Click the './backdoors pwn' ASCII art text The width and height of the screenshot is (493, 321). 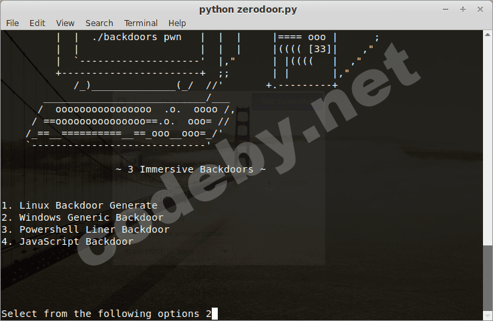pos(136,37)
